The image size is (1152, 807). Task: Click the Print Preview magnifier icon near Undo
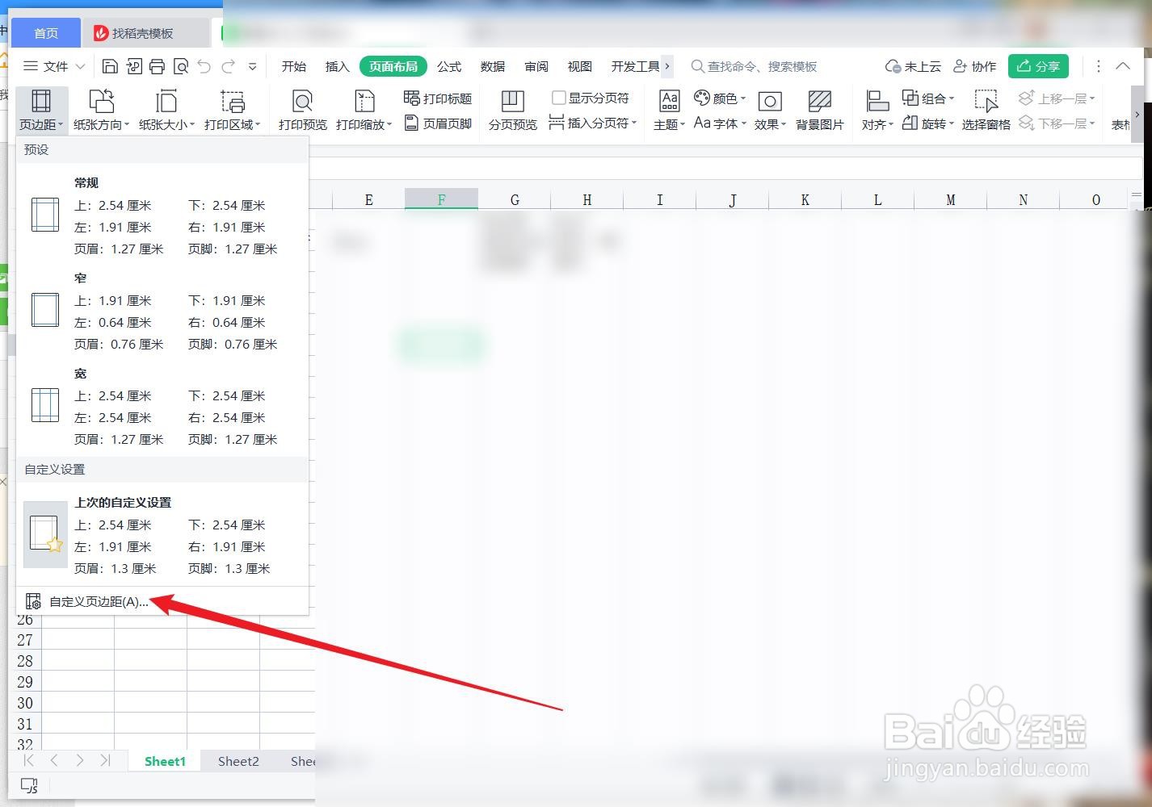click(181, 66)
